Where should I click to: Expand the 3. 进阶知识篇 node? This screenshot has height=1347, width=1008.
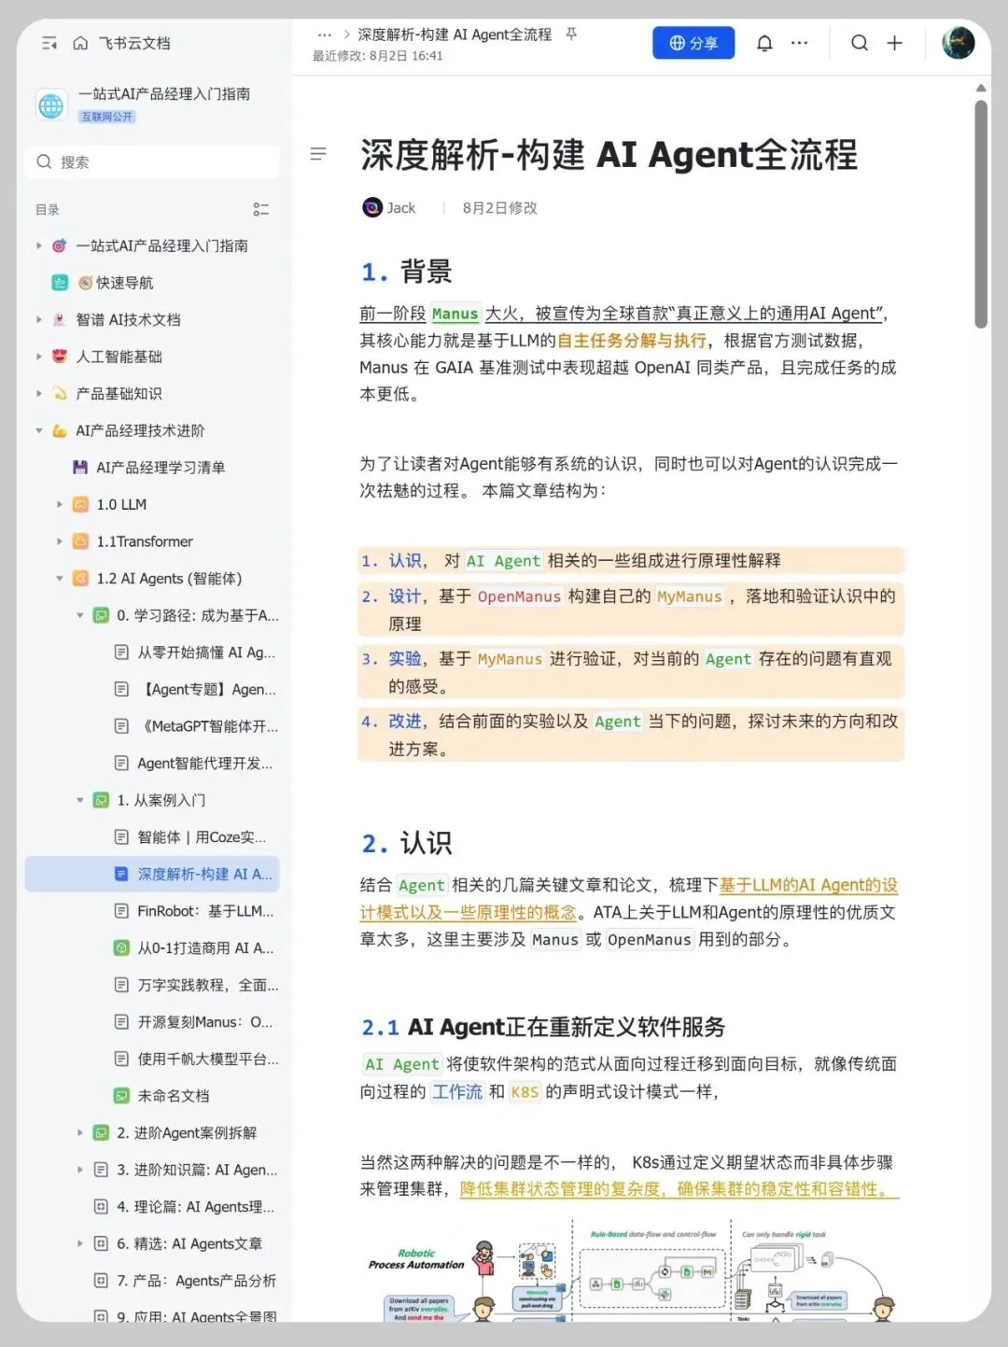point(80,1170)
